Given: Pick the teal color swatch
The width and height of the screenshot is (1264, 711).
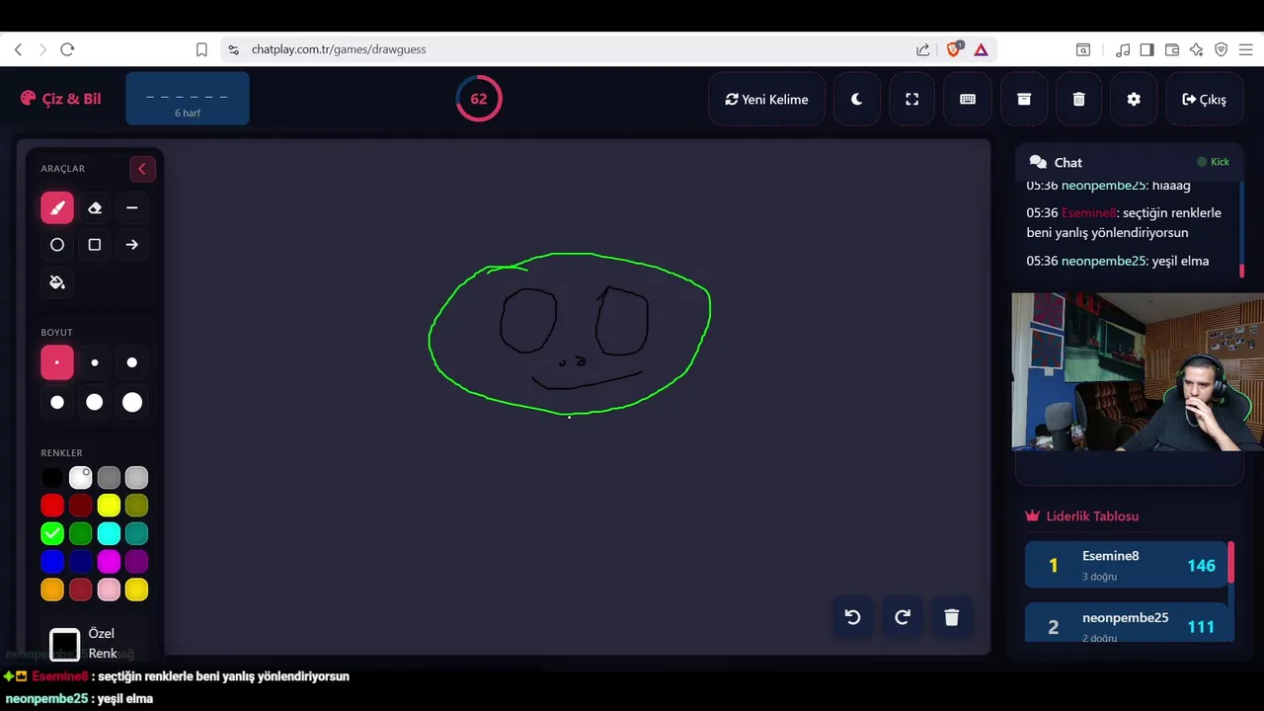Looking at the screenshot, I should [x=136, y=534].
